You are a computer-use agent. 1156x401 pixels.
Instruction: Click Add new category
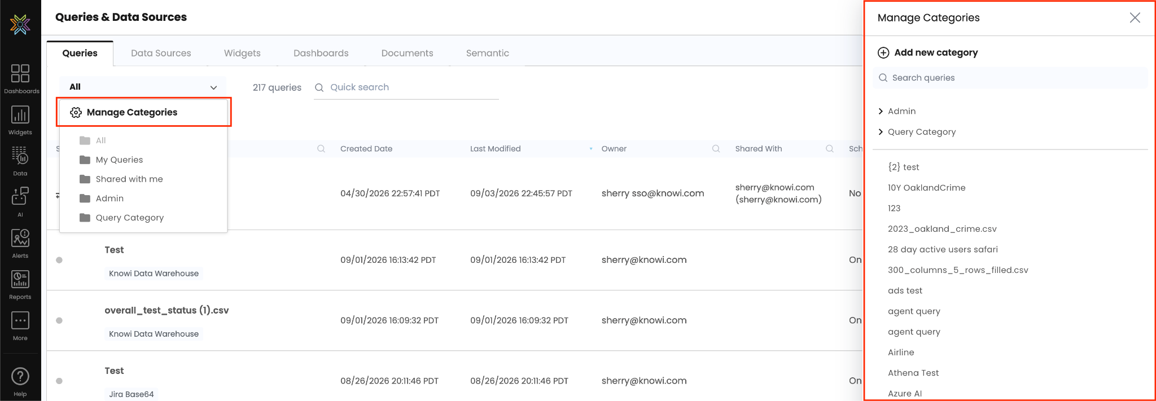pos(928,52)
